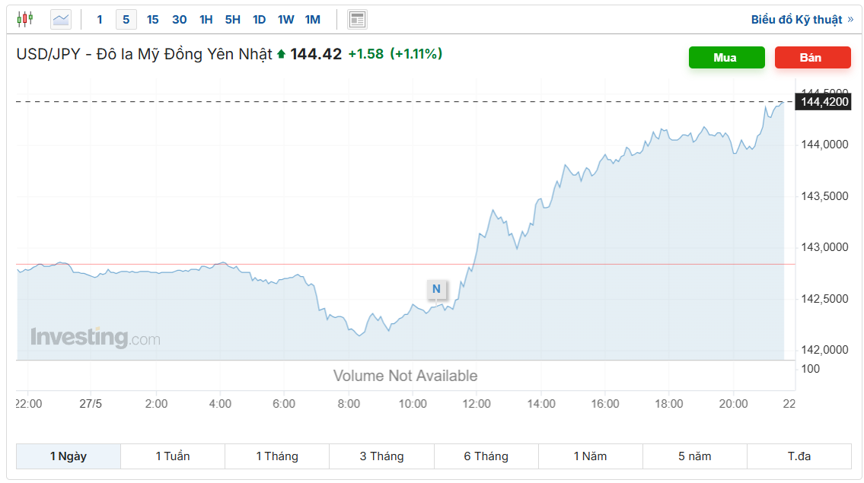
Task: Open the Biểu đồ Kỹ thuật link
Action: 796,20
